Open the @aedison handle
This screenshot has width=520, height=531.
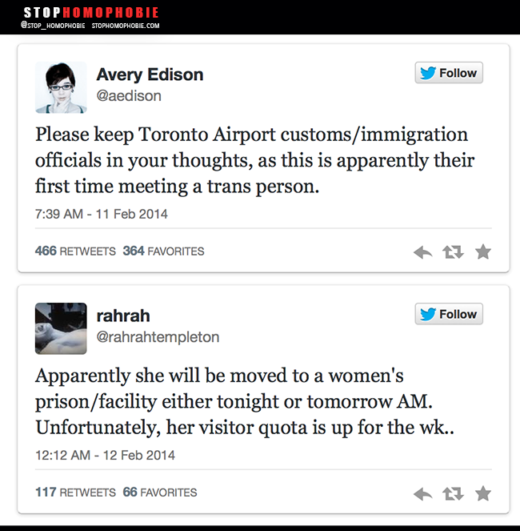[x=129, y=96]
